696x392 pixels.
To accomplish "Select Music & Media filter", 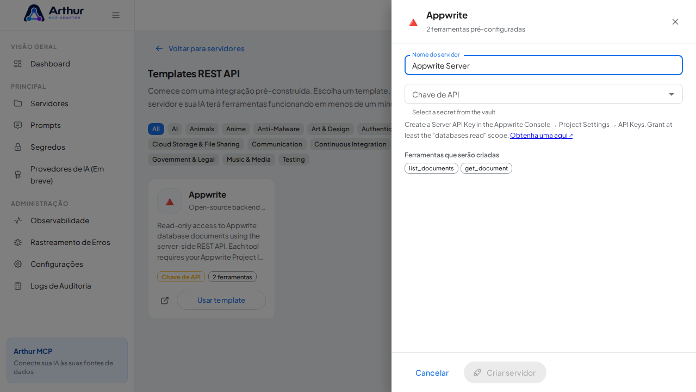I will point(248,160).
